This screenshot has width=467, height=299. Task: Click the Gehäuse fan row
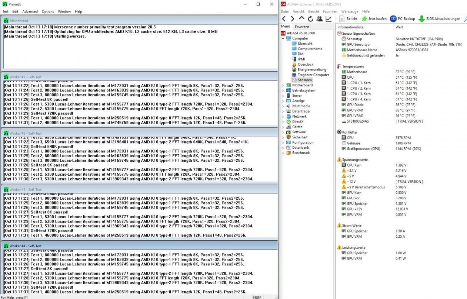point(401,143)
